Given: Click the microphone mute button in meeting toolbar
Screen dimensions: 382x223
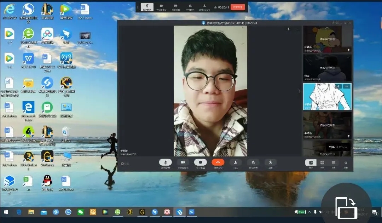Looking at the screenshot, I should click(166, 162).
